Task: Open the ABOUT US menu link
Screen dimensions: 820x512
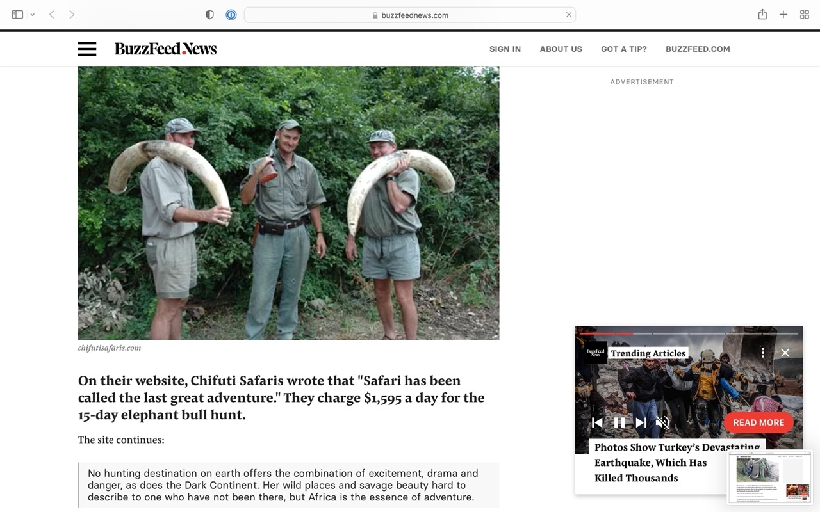Action: (561, 49)
